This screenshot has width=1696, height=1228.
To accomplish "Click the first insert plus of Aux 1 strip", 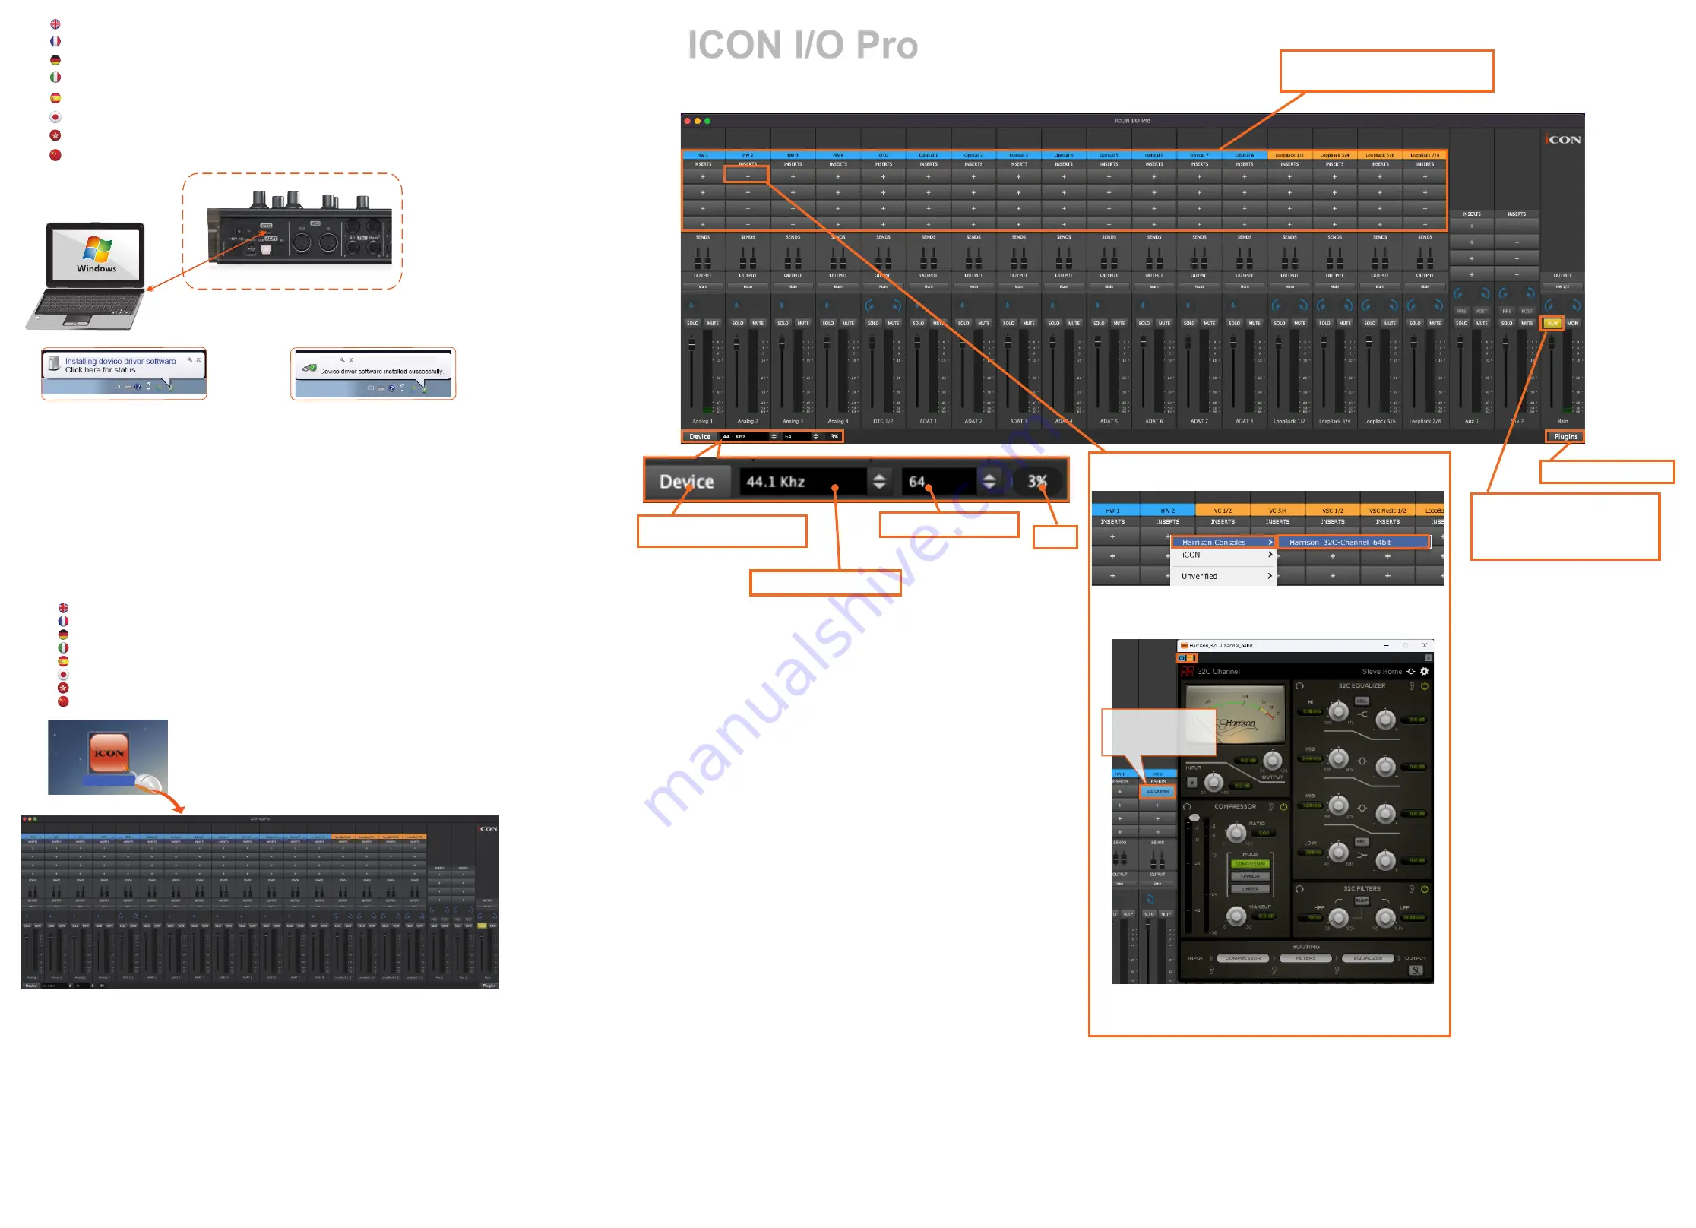I will [1472, 226].
